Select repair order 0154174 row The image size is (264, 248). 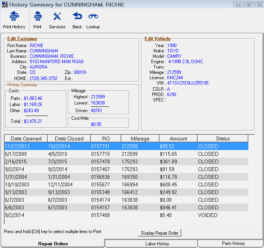[126, 200]
